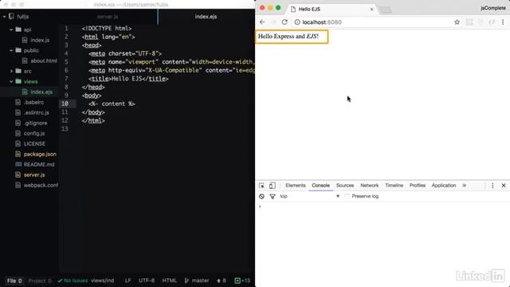Click File 0 linter status
Image resolution: width=510 pixels, height=287 pixels.
(14, 281)
